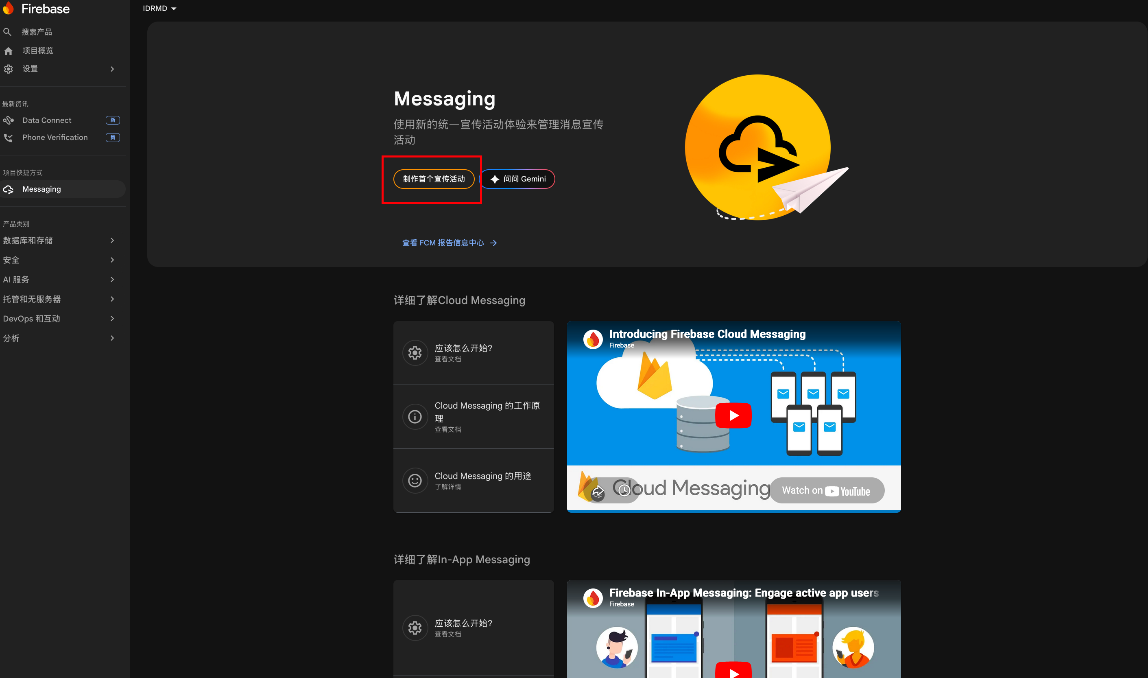Click the Watch on YouTube button
The height and width of the screenshot is (678, 1148).
[x=827, y=491]
